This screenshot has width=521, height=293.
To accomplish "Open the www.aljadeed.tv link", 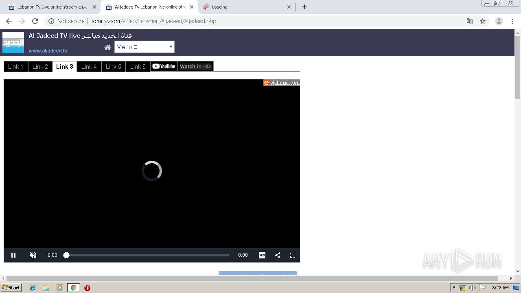I will click(x=48, y=51).
